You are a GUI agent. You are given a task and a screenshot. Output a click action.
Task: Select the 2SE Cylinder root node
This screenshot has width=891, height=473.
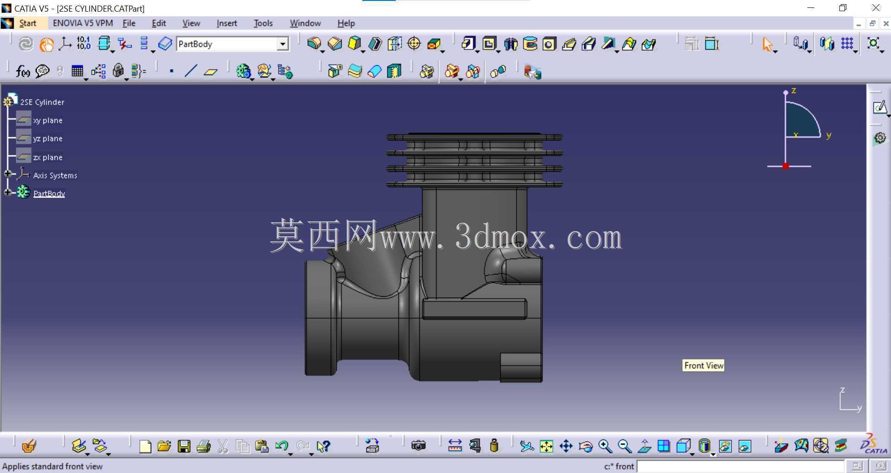coord(42,102)
